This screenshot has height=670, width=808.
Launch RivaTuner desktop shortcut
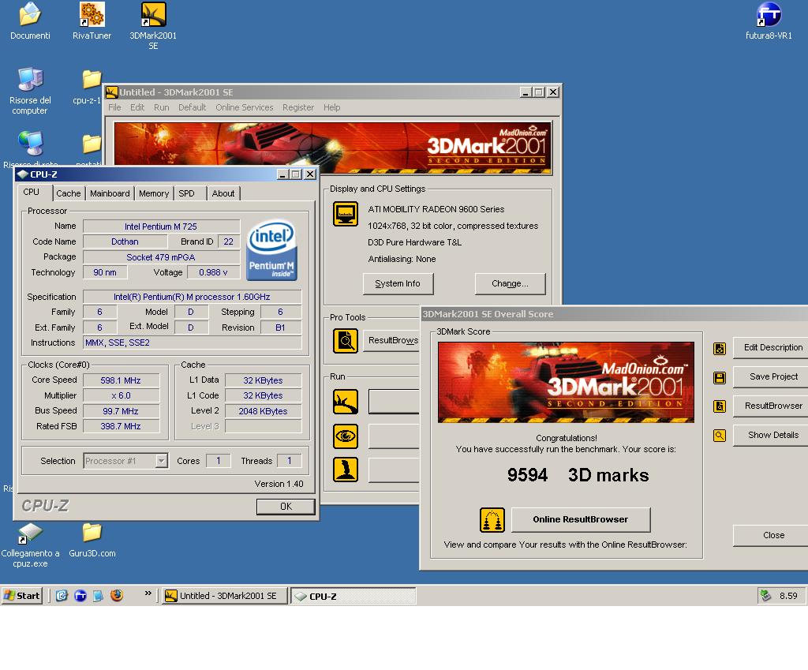pyautogui.click(x=92, y=14)
